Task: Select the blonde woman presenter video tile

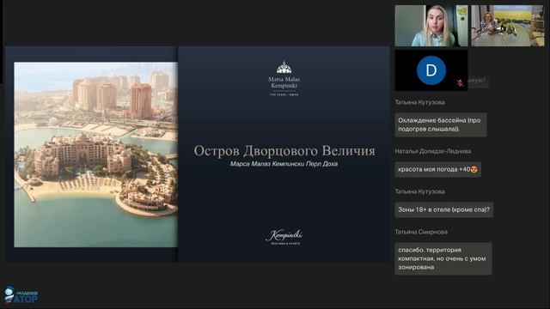Action: (x=431, y=26)
